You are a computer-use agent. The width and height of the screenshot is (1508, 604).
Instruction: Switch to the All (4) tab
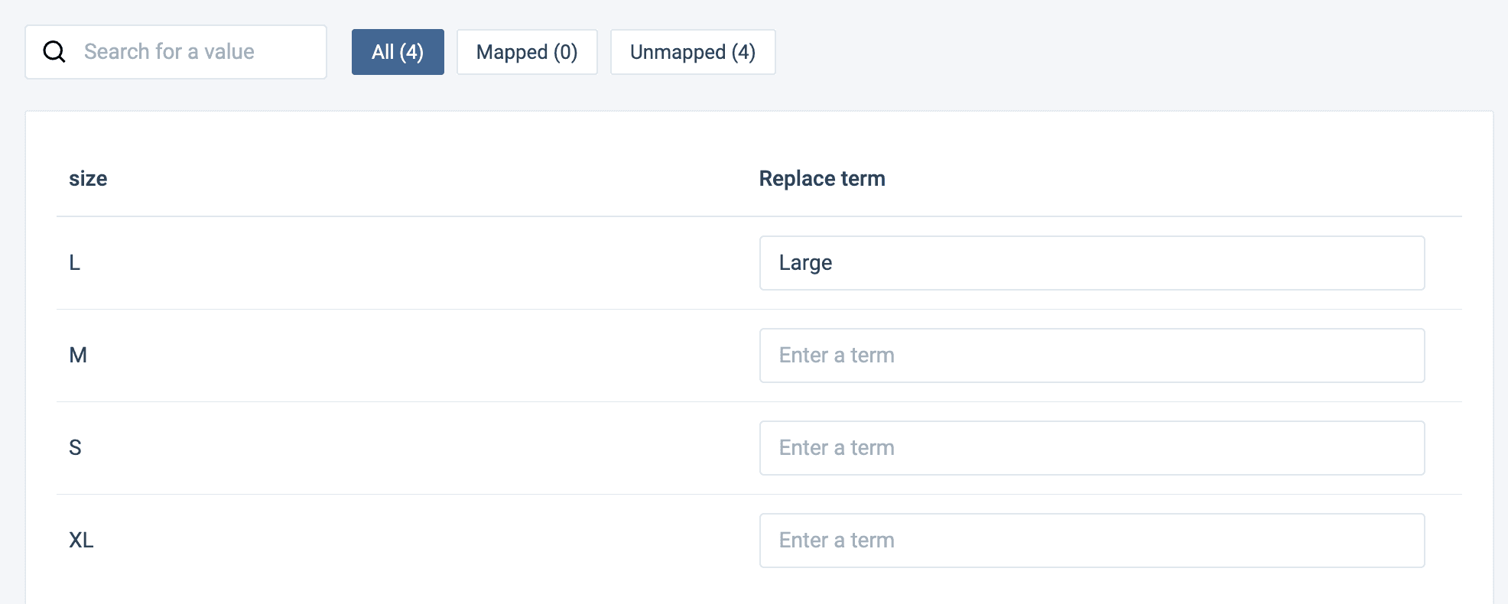pos(398,52)
